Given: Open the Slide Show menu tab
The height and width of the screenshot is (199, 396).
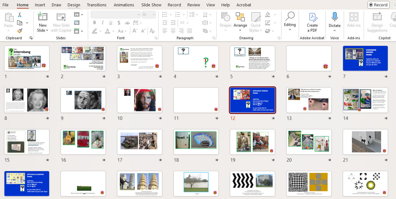Looking at the screenshot, I should click(x=151, y=5).
